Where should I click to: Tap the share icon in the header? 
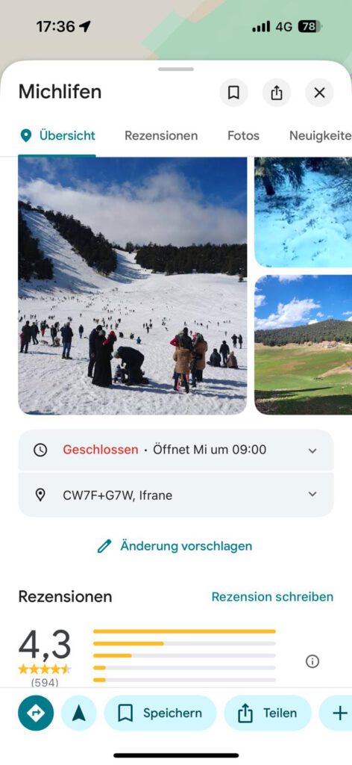(x=277, y=93)
